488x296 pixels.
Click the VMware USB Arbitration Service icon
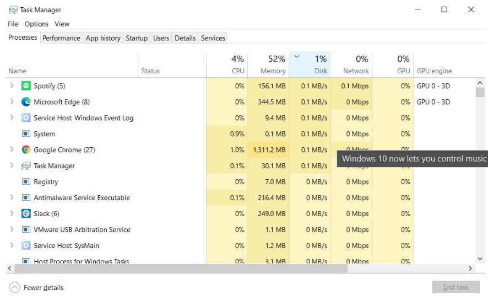(26, 230)
